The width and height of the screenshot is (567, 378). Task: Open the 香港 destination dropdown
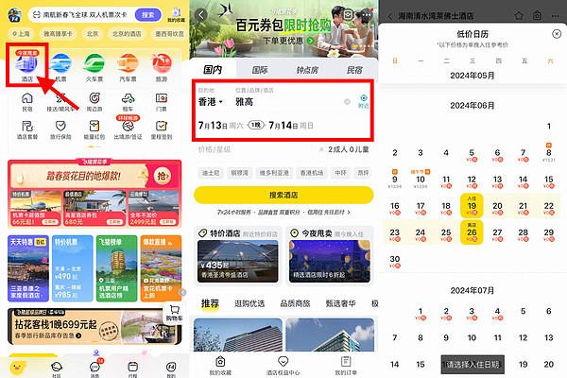(210, 102)
